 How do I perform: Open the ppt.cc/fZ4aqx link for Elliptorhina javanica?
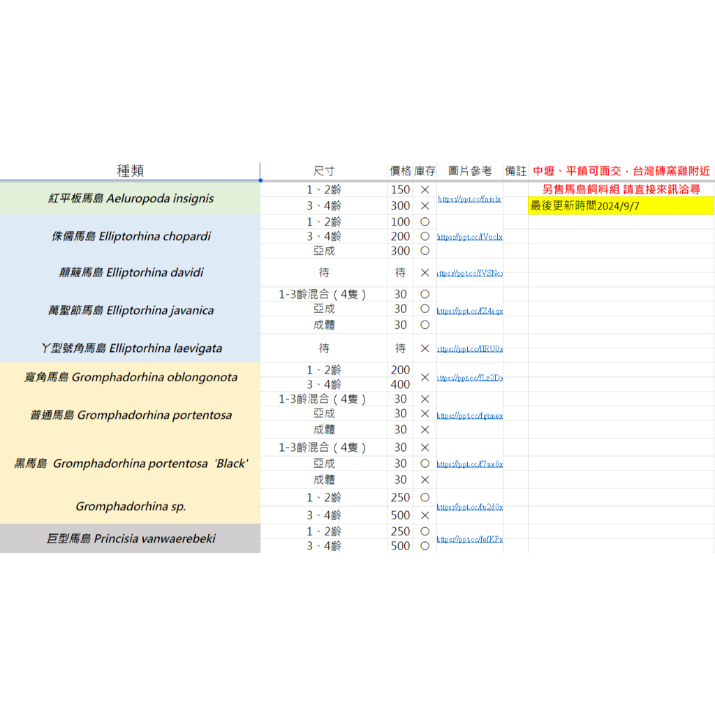470,311
